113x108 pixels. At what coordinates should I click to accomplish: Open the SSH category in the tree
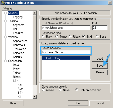tap(16, 81)
